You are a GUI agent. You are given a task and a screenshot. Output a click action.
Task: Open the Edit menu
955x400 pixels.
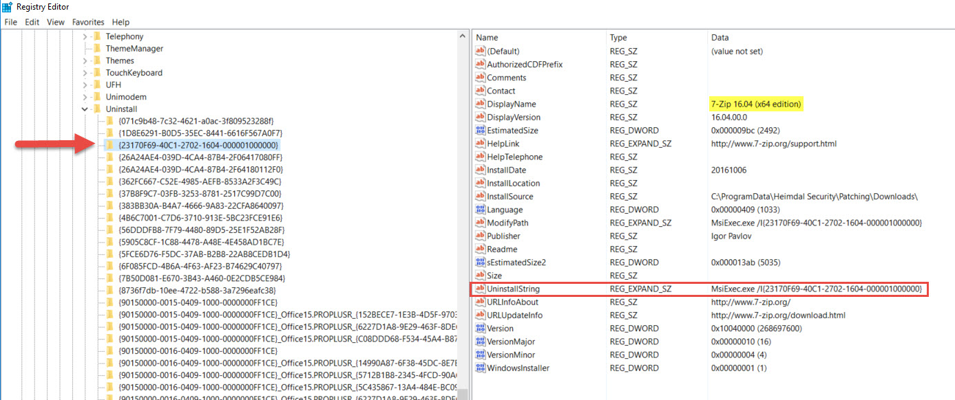[32, 22]
